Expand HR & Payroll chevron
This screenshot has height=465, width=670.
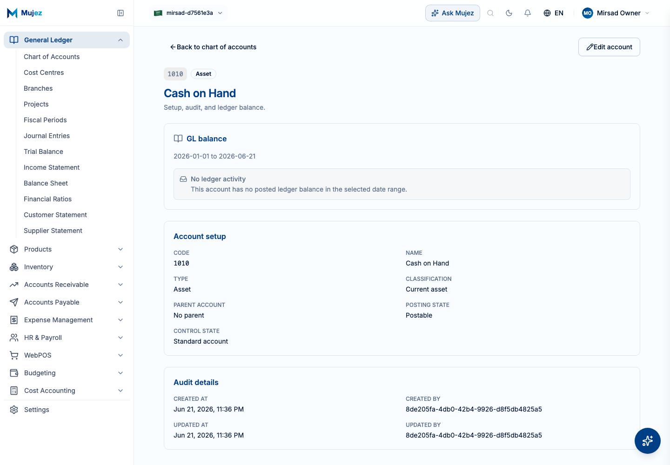pyautogui.click(x=121, y=338)
